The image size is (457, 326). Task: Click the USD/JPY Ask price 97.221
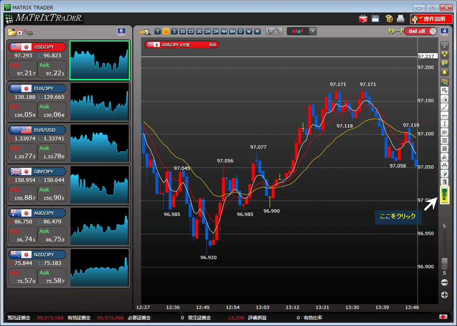click(x=52, y=69)
